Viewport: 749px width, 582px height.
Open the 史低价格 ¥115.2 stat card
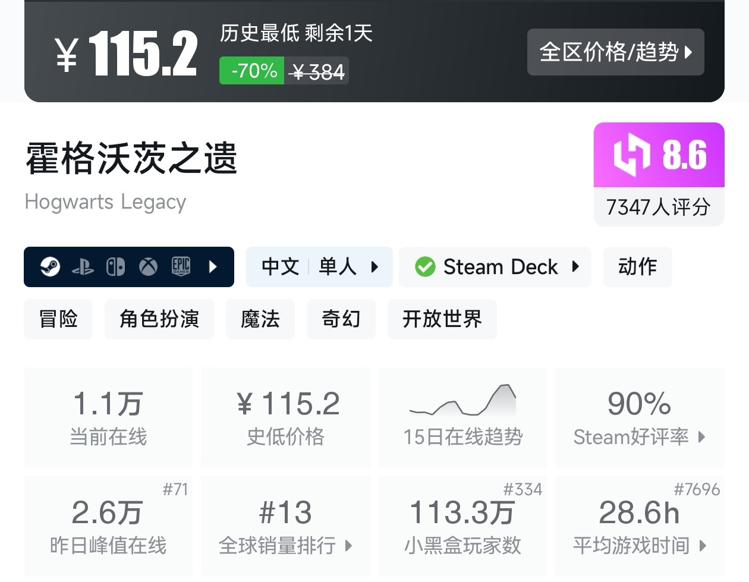pyautogui.click(x=286, y=417)
